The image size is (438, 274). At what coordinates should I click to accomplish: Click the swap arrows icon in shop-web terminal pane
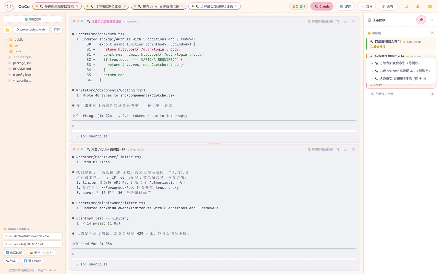click(338, 21)
